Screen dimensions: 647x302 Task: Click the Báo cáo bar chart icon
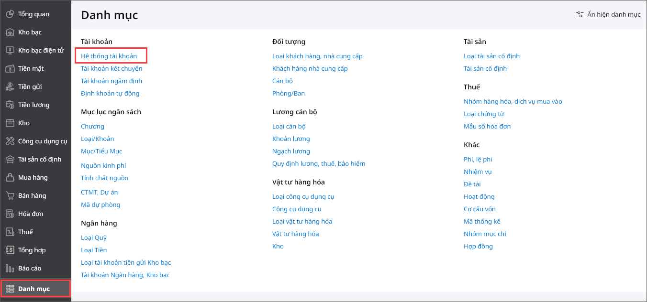10,268
